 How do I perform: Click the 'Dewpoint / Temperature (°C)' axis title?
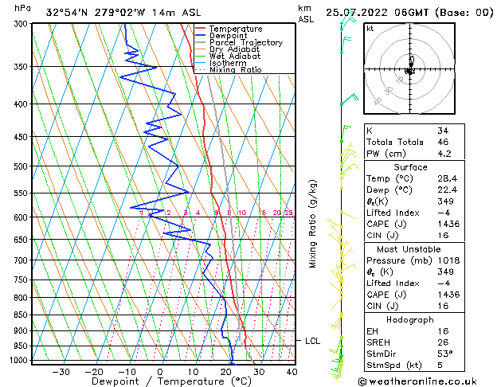[x=171, y=381]
